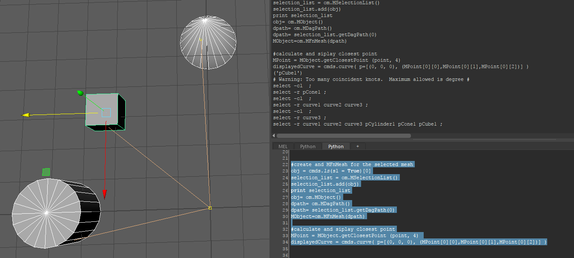Click the currently active Python tab
Image resolution: width=574 pixels, height=258 pixels.
(336, 146)
